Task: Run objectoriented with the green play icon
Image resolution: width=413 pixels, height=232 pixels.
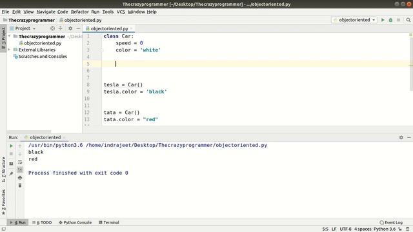Action: coord(383,20)
